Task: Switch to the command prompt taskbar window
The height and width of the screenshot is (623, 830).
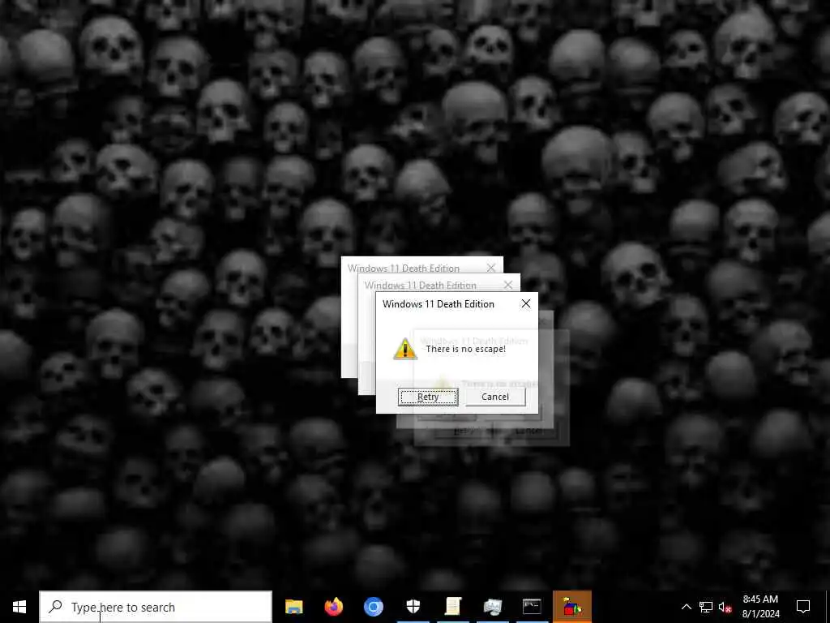Action: (x=532, y=607)
